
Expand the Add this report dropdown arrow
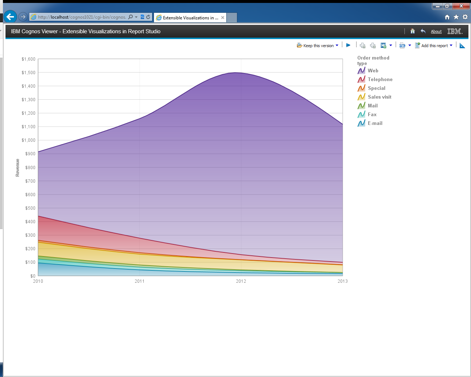click(451, 45)
